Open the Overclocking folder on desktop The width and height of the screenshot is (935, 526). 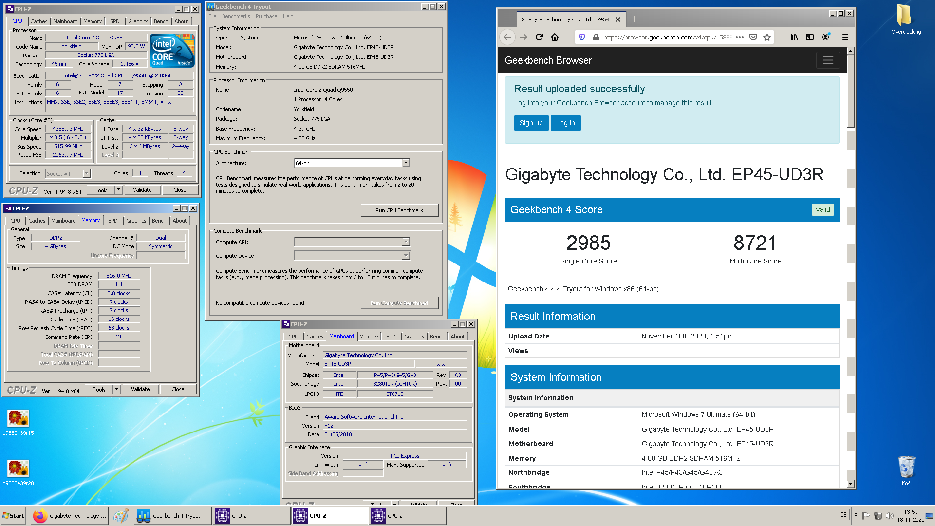click(x=906, y=19)
